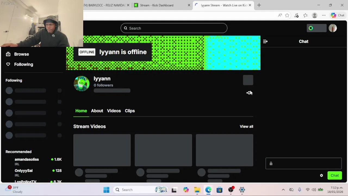Open the Clips tab
Viewport: 348px width, 196px height.
pos(130,111)
